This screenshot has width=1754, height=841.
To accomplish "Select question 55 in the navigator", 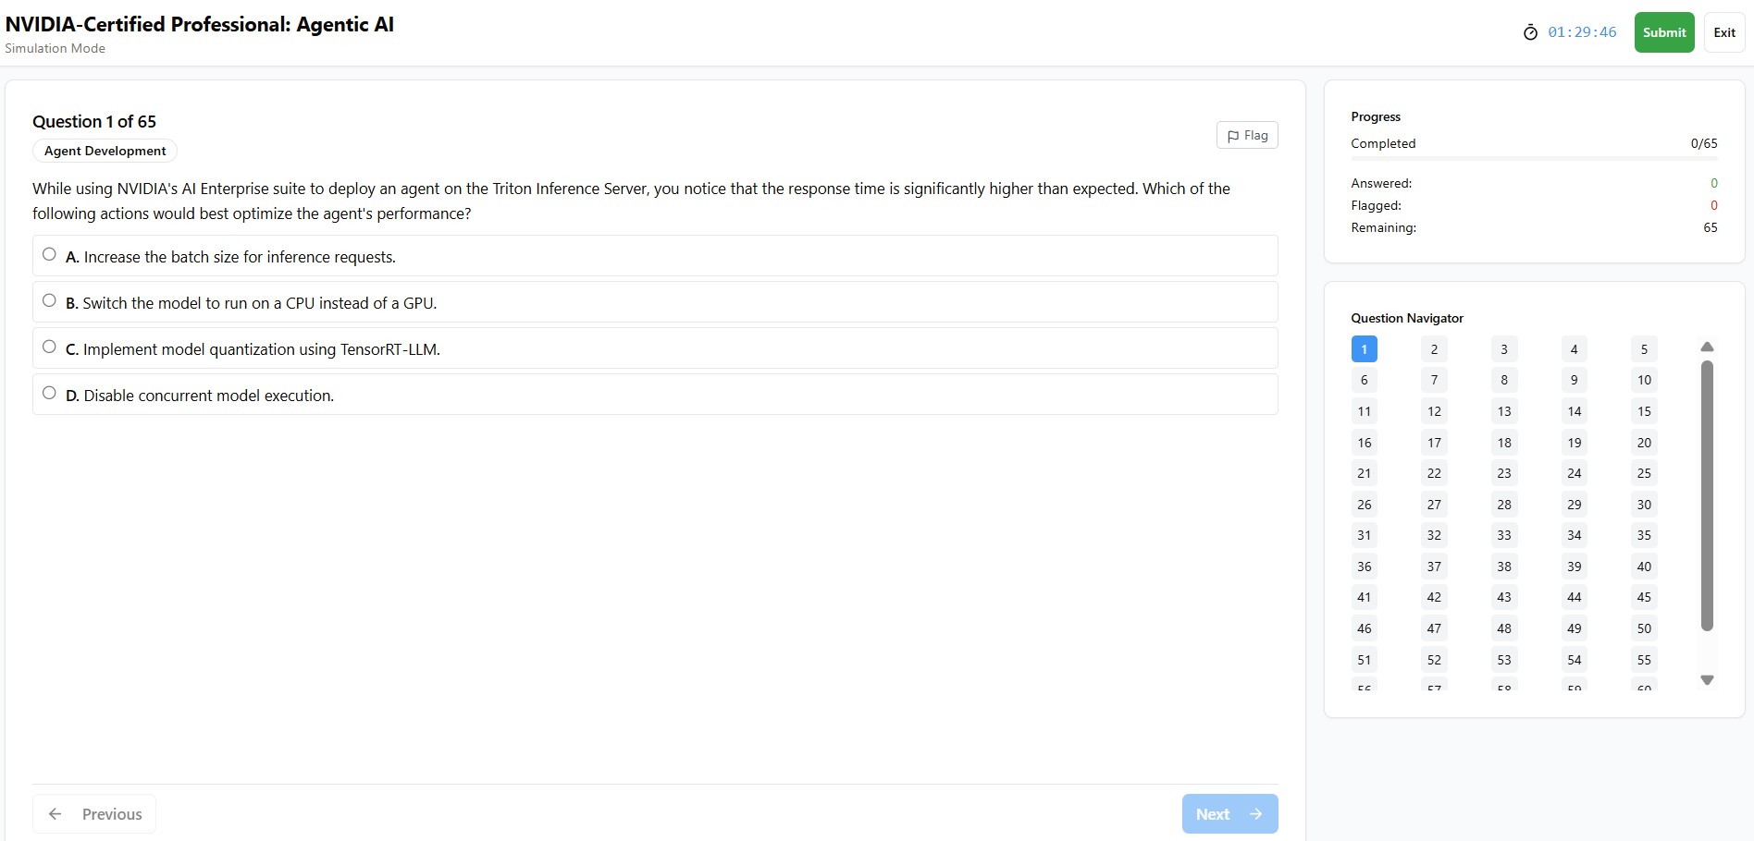I will tap(1644, 659).
